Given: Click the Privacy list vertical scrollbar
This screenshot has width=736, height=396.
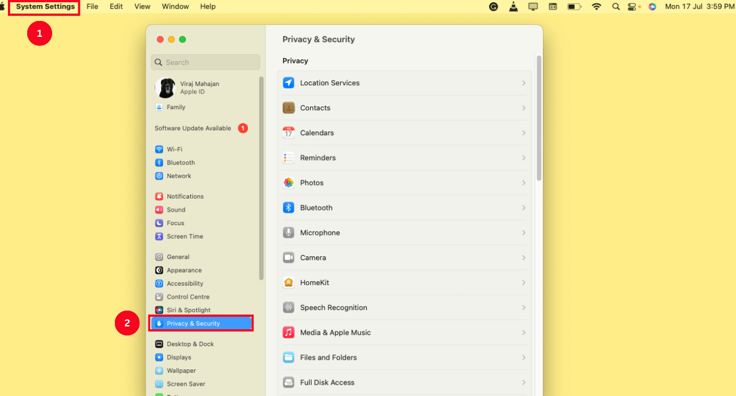Looking at the screenshot, I should click(539, 118).
